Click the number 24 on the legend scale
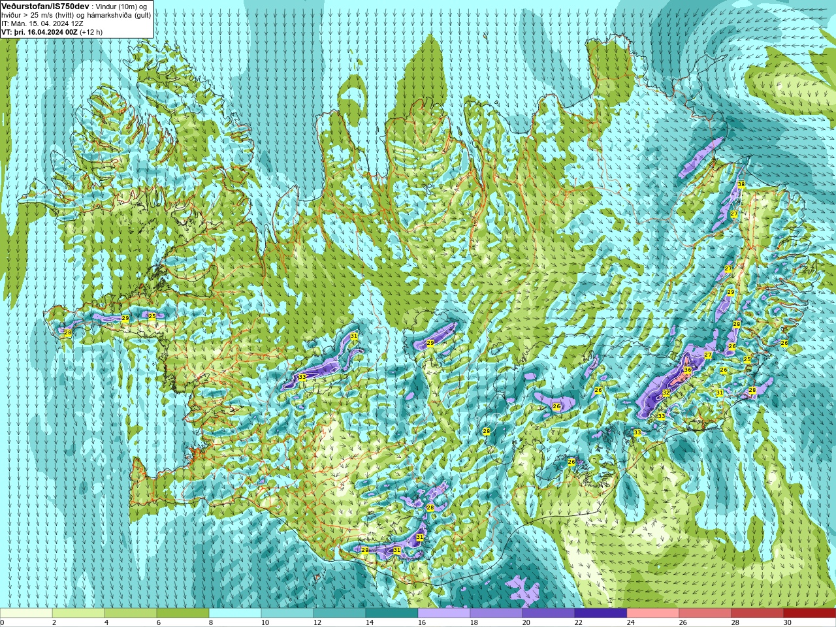Image resolution: width=836 pixels, height=627 pixels. tap(631, 622)
